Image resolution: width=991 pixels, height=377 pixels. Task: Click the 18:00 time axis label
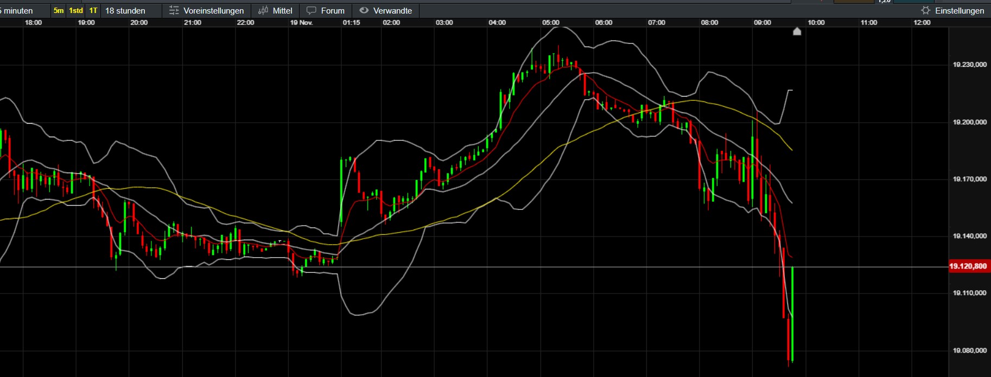[33, 23]
